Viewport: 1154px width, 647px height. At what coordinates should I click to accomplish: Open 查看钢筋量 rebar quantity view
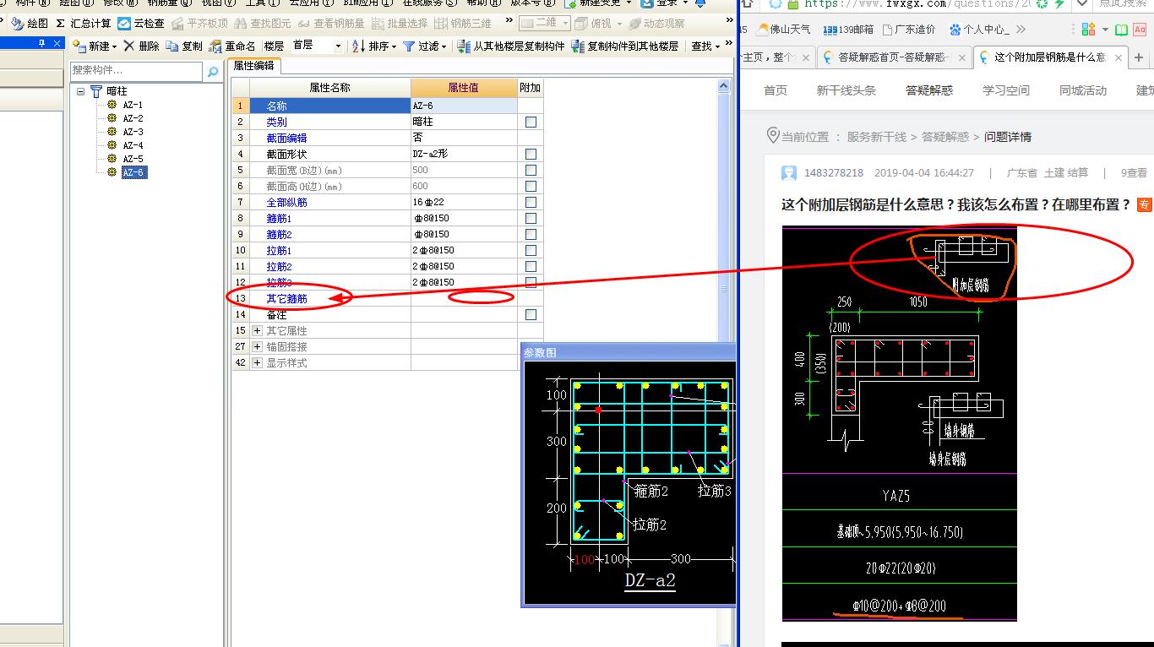pos(330,24)
